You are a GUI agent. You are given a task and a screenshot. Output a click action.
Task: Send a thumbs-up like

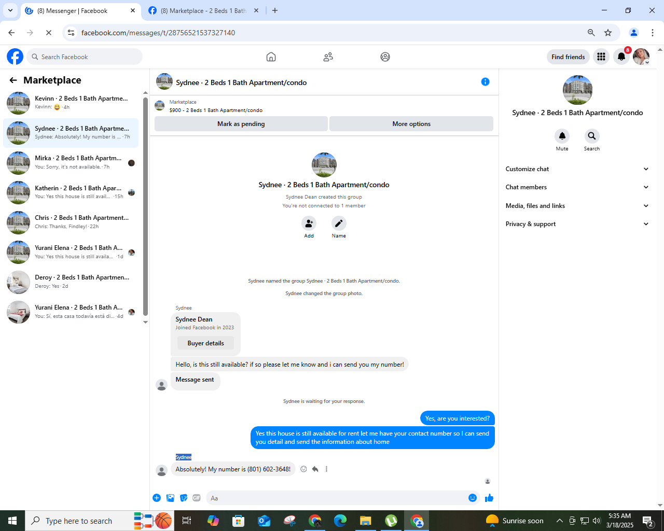(x=489, y=498)
